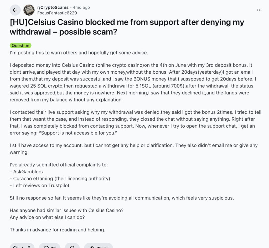Screen dimensions: 269x248
Task: Click the 'Support is not accessible' paragraph
Action: tap(131, 123)
